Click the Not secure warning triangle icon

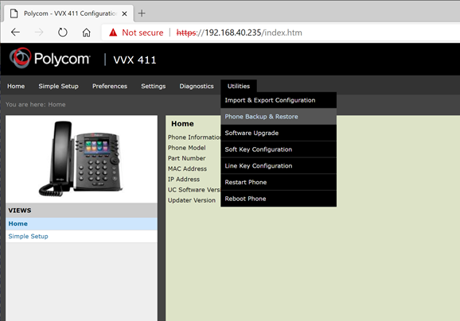tap(113, 33)
